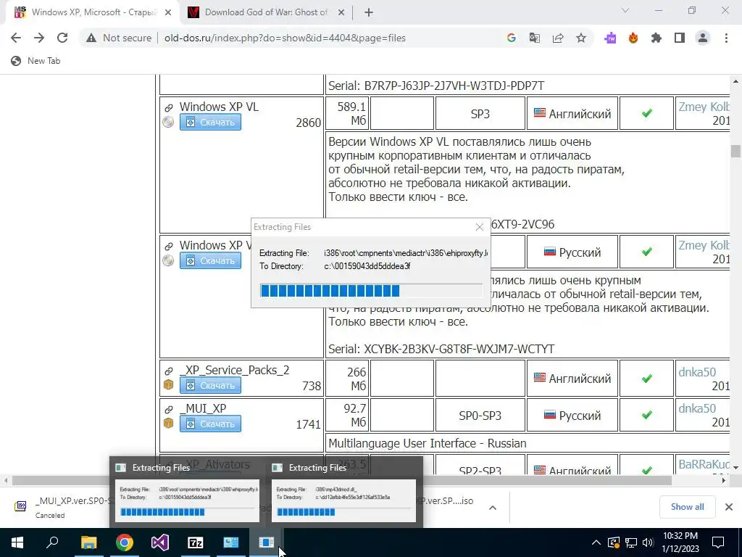Image resolution: width=742 pixels, height=557 pixels.
Task: Open the purple rw extension icon
Action: 610,38
